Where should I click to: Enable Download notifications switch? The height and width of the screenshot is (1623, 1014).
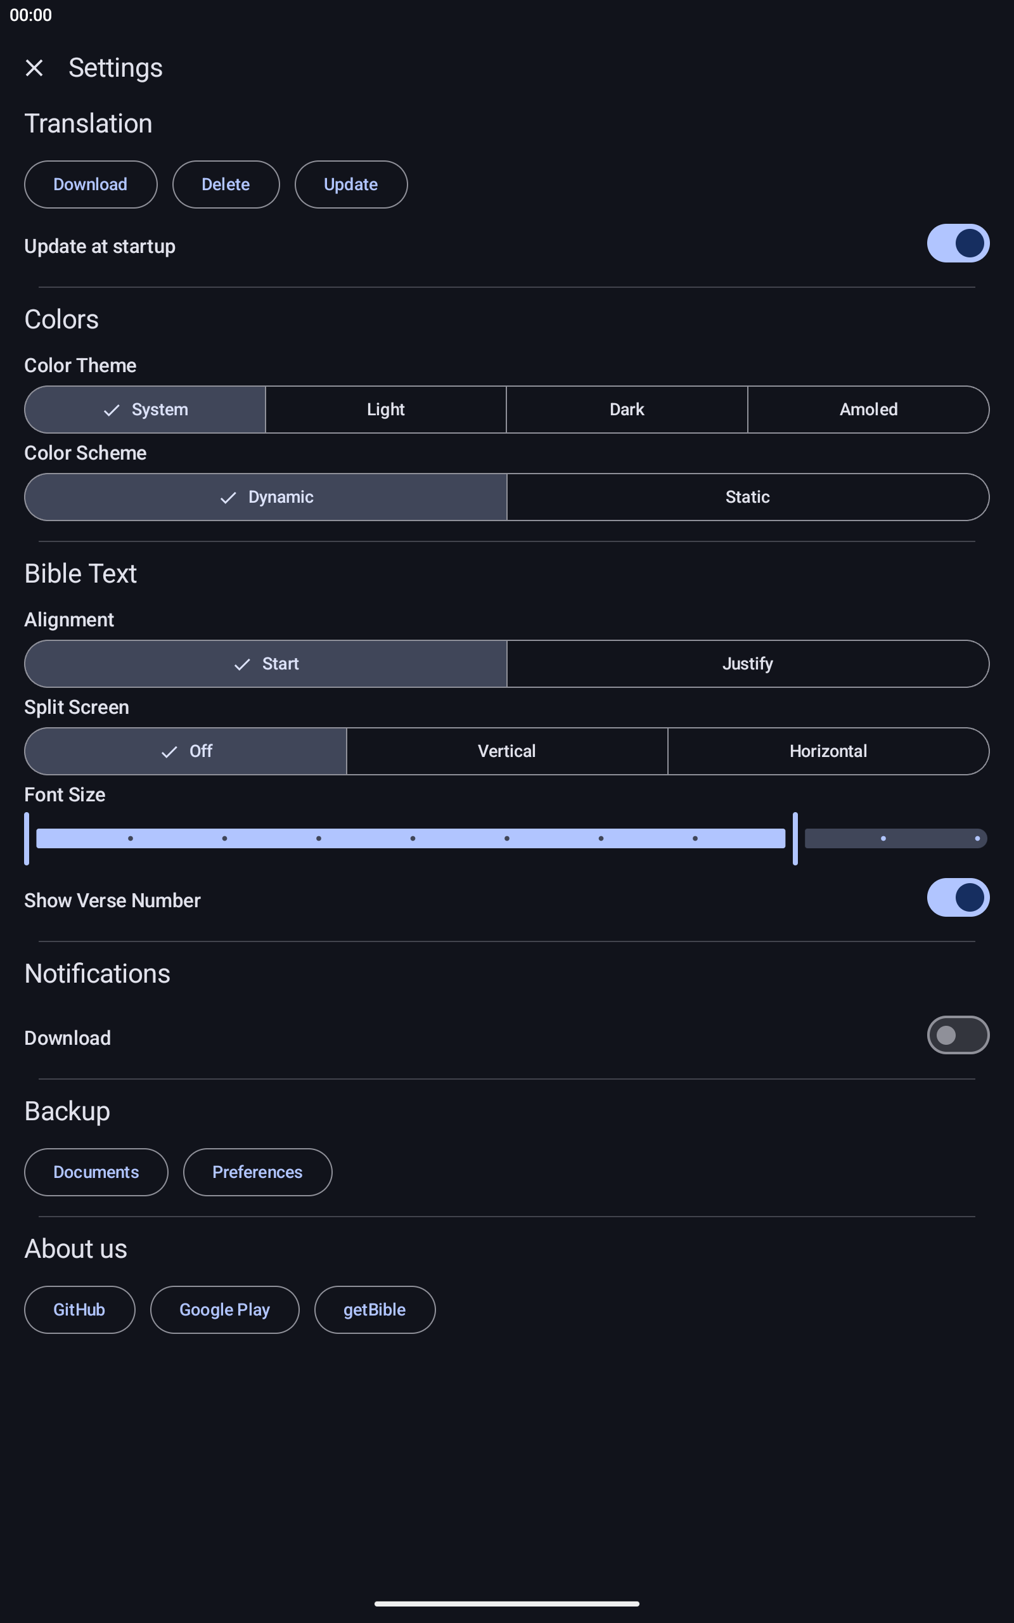pos(958,1035)
